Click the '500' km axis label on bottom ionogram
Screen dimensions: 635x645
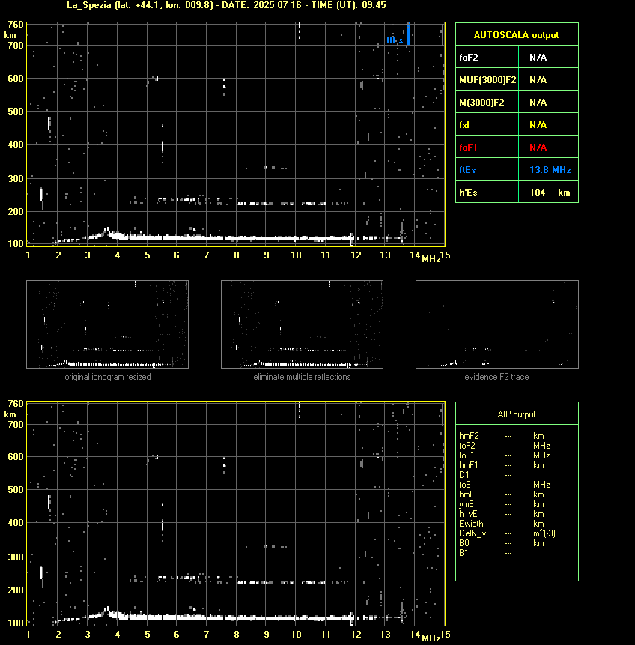(16, 489)
